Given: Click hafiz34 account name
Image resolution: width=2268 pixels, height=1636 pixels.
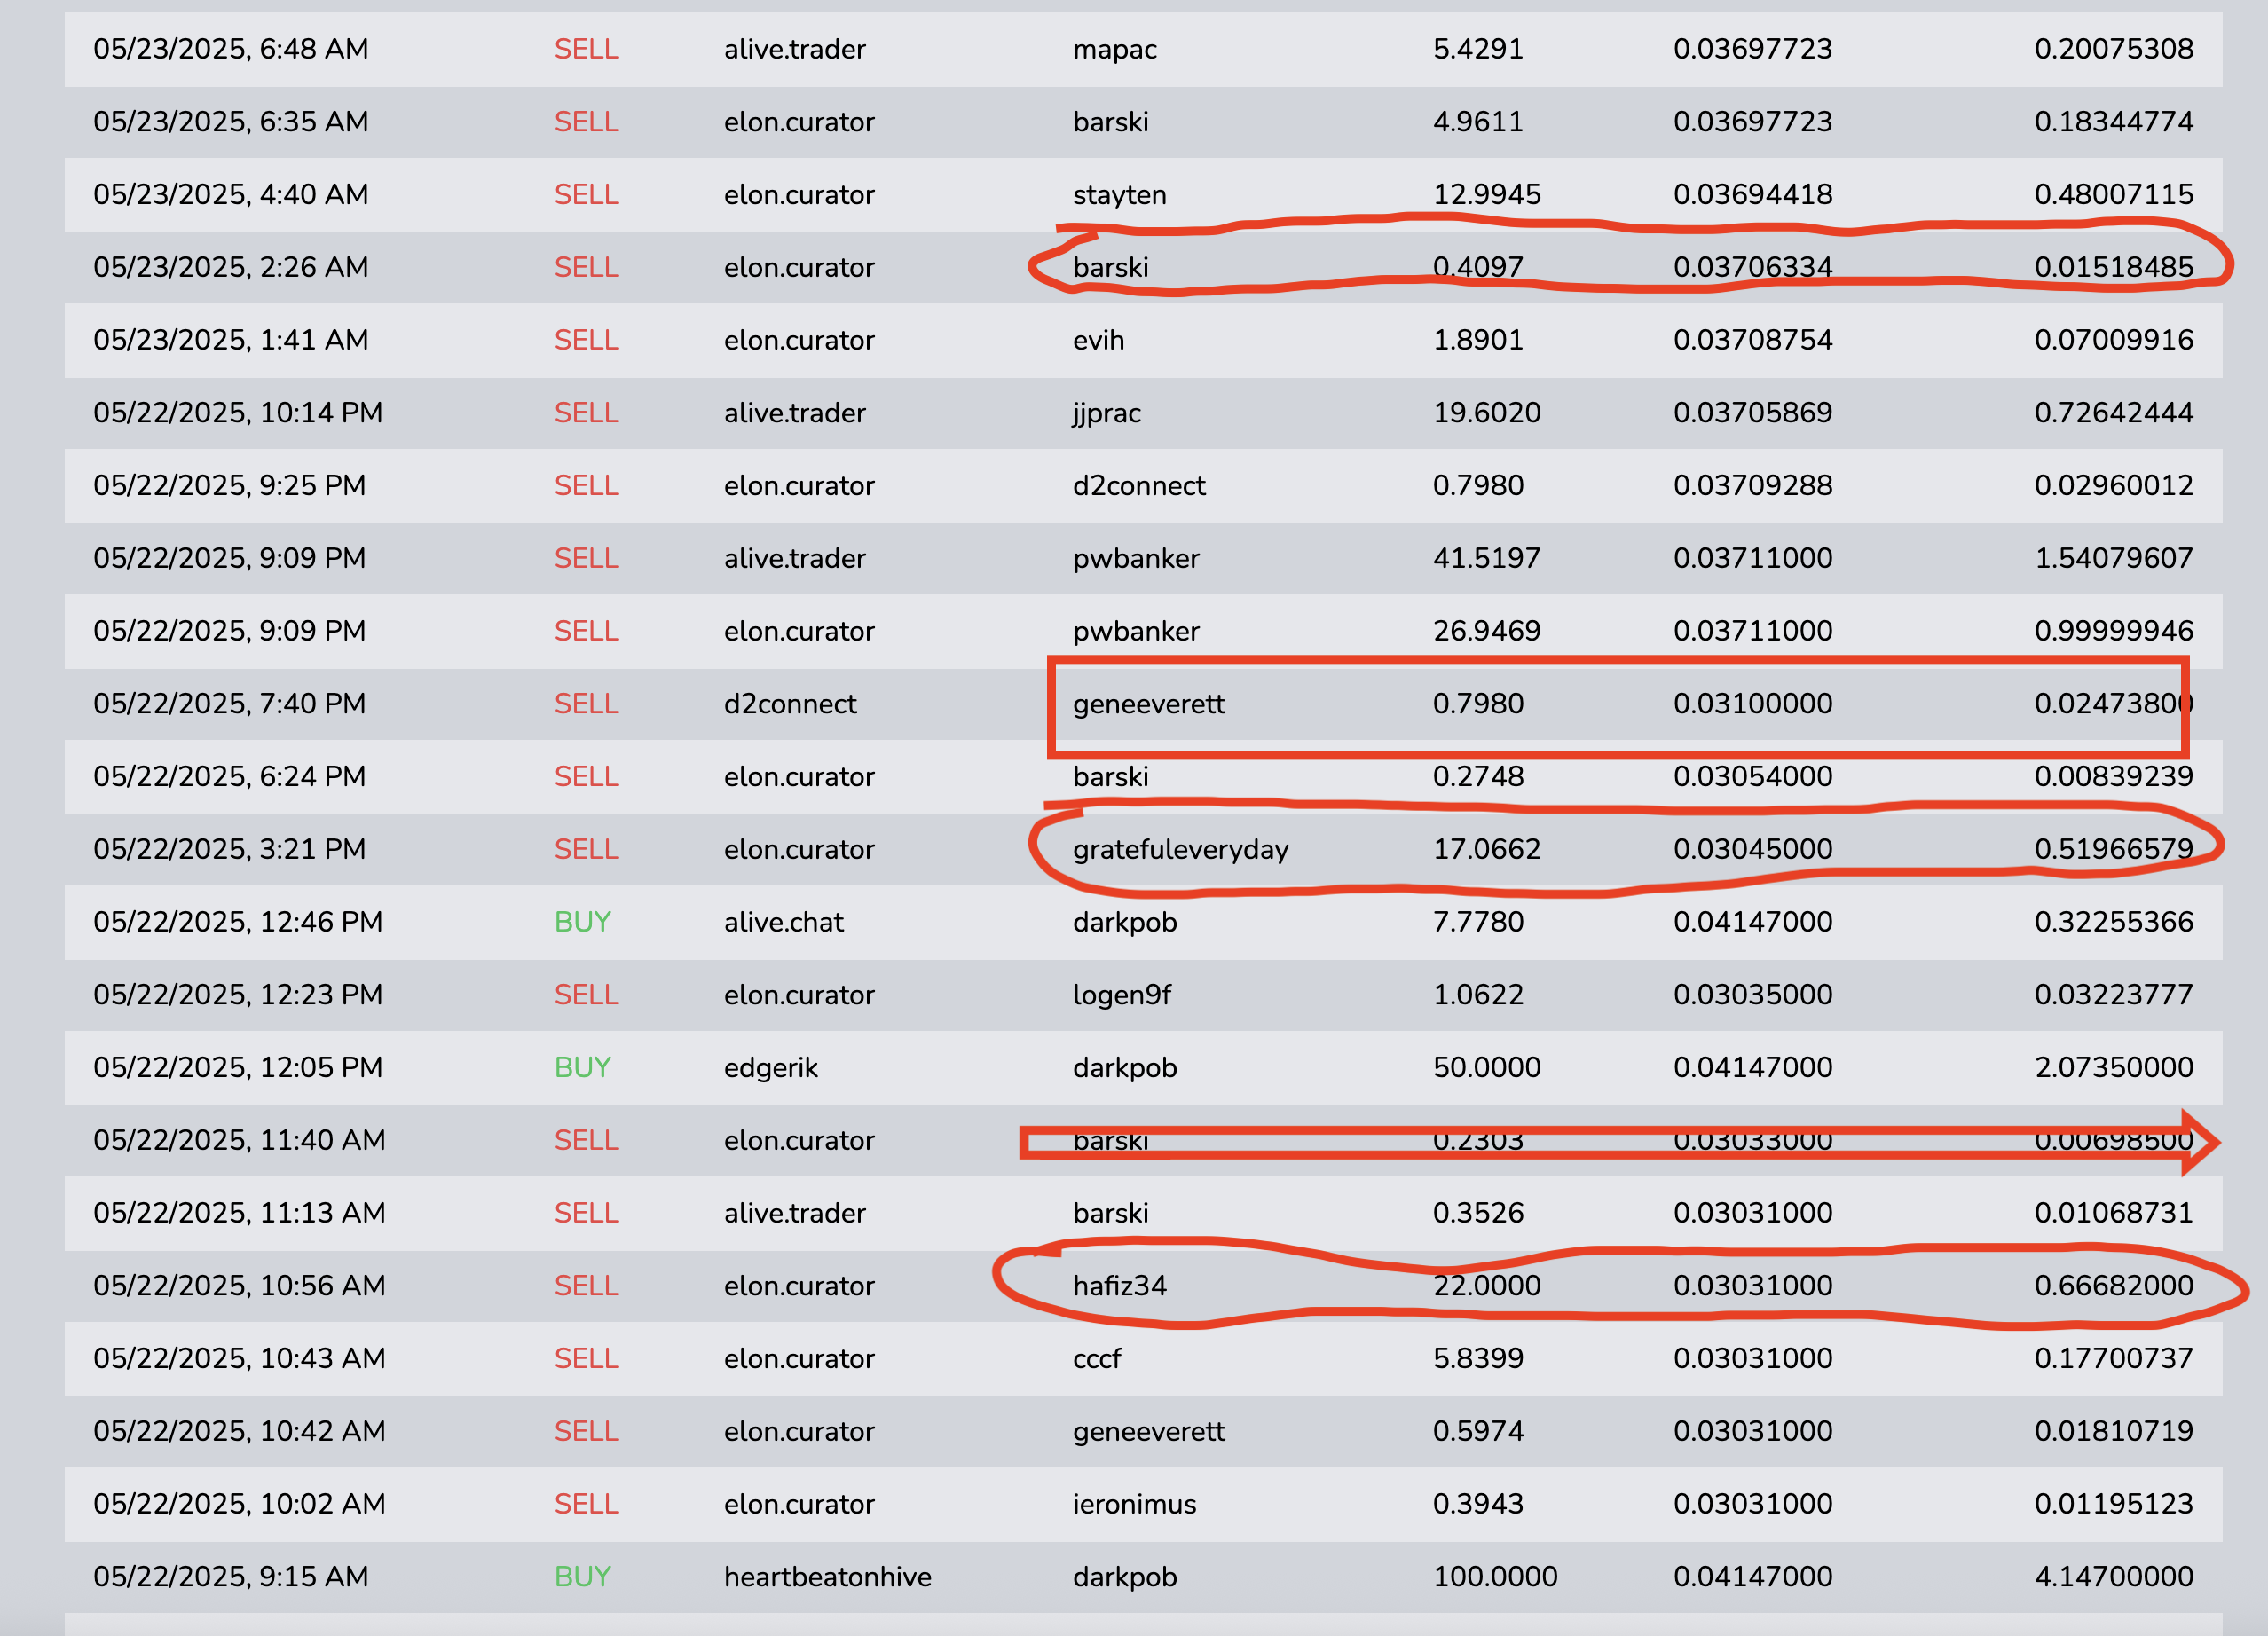Looking at the screenshot, I should (x=1119, y=1286).
